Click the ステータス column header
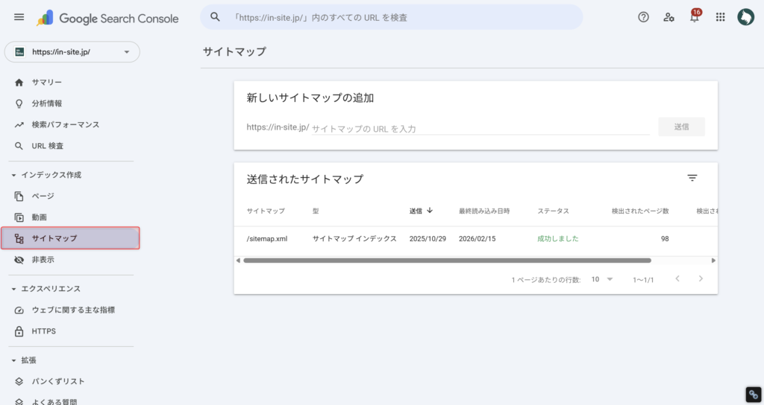Screen dimensions: 764x405 coord(553,211)
